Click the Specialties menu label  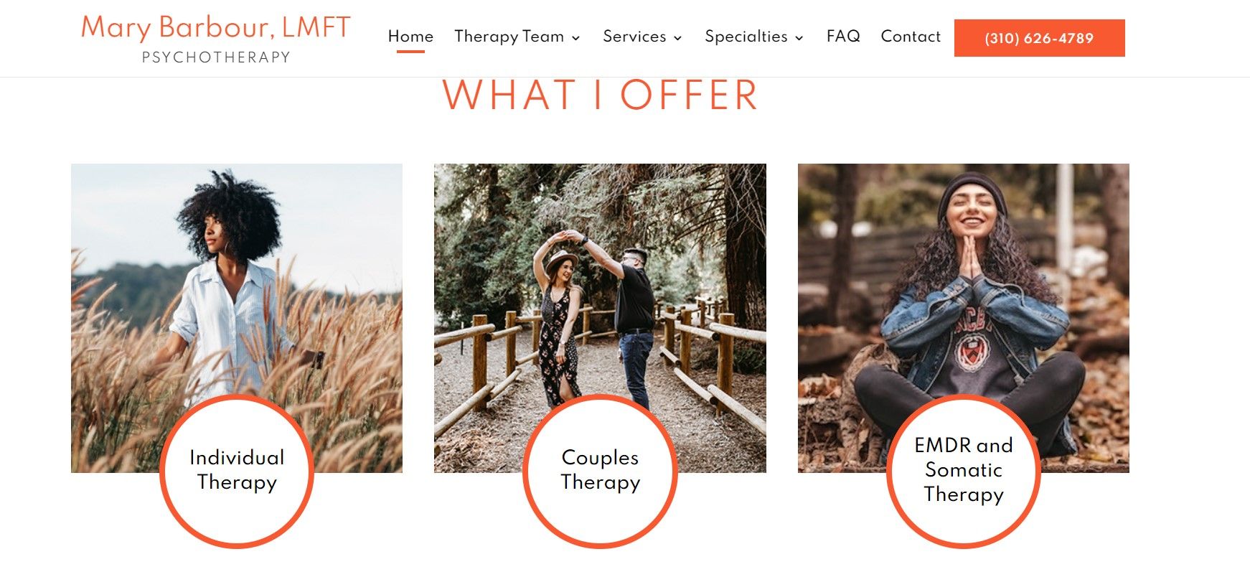[746, 37]
